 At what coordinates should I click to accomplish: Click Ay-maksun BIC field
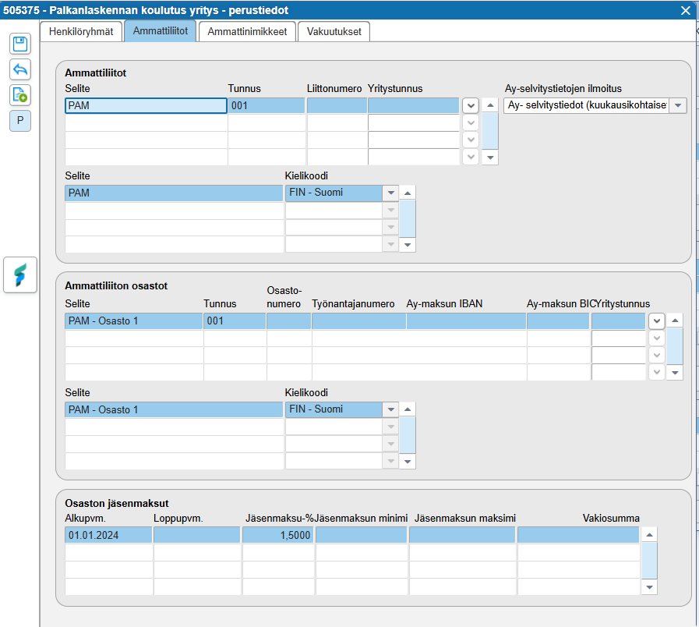tap(558, 321)
